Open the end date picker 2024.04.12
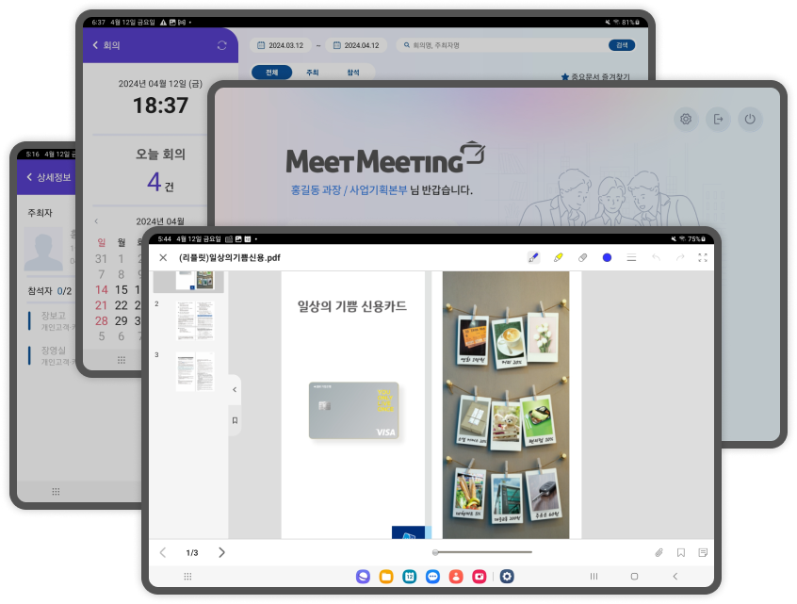The height and width of the screenshot is (604, 797). [356, 45]
